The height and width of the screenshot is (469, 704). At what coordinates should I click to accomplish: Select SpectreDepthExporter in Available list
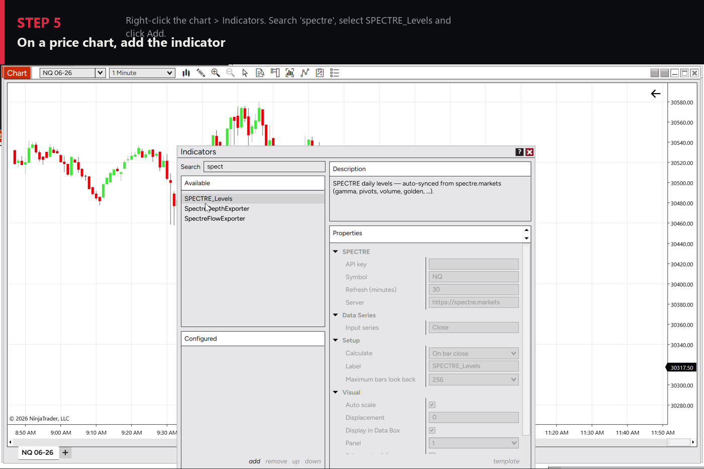pos(253,209)
